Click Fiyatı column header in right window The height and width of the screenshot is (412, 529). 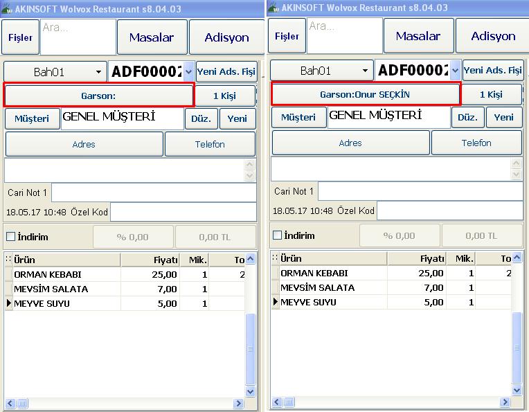pyautogui.click(x=416, y=258)
